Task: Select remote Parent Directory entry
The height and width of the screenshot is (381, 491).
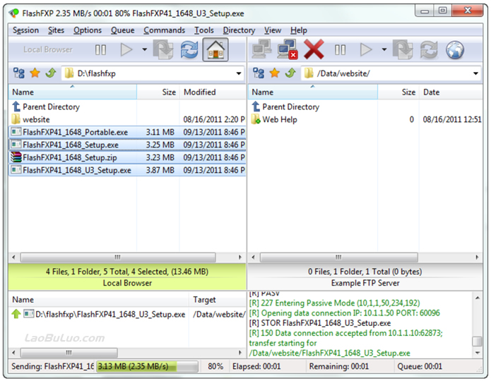Action: (x=285, y=107)
